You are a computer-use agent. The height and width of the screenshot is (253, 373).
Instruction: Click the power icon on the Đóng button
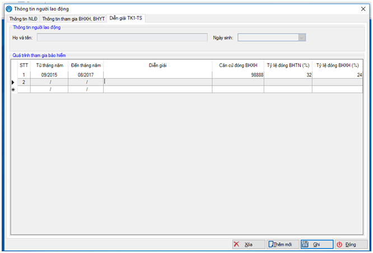(x=339, y=245)
